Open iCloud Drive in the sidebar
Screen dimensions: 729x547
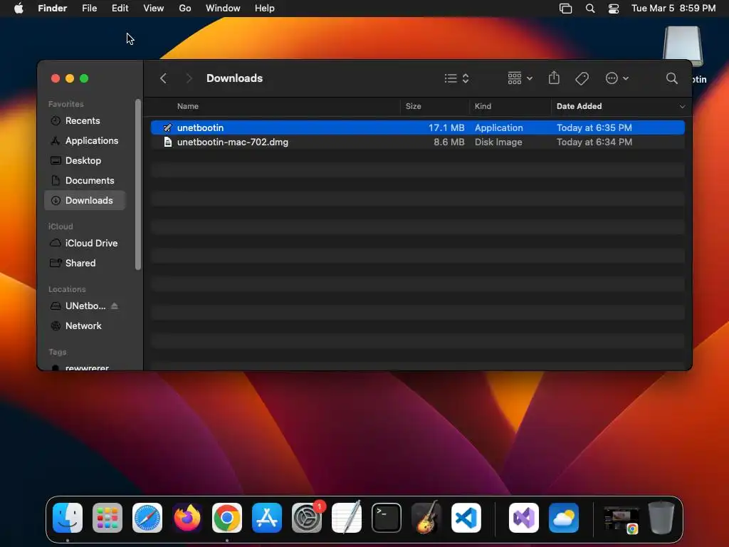85,244
